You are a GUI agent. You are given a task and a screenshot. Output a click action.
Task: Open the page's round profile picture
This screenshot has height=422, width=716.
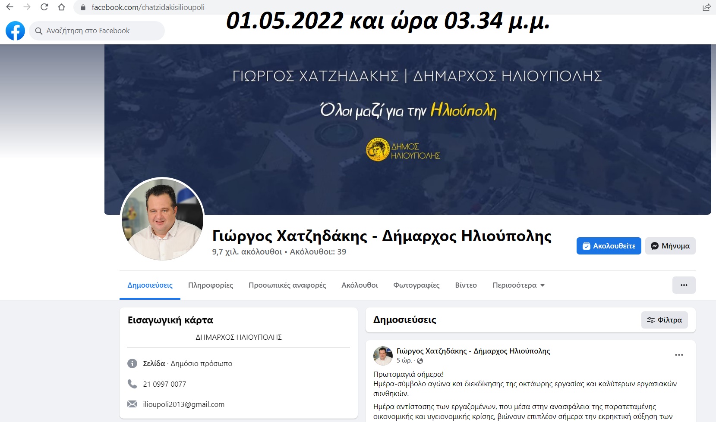pos(162,219)
